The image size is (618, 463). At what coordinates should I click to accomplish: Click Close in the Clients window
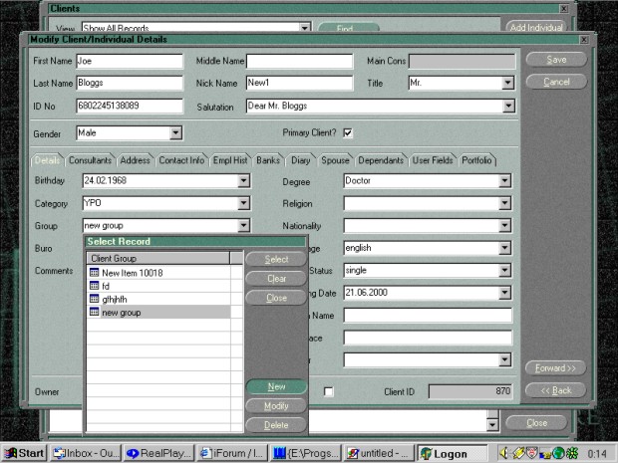tap(537, 423)
